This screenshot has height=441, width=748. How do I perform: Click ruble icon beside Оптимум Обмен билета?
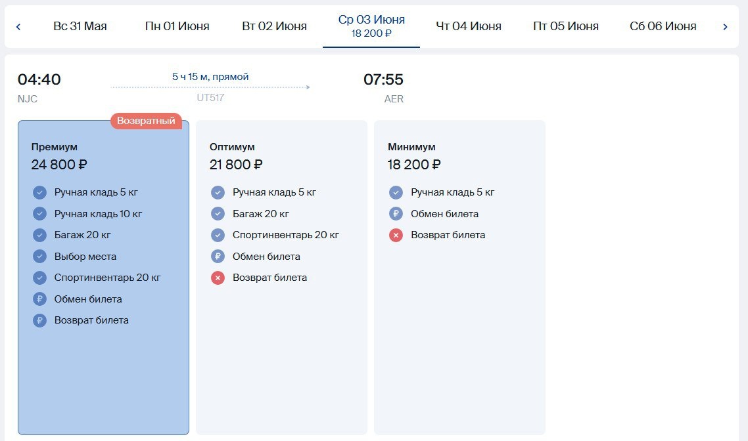[x=218, y=257]
